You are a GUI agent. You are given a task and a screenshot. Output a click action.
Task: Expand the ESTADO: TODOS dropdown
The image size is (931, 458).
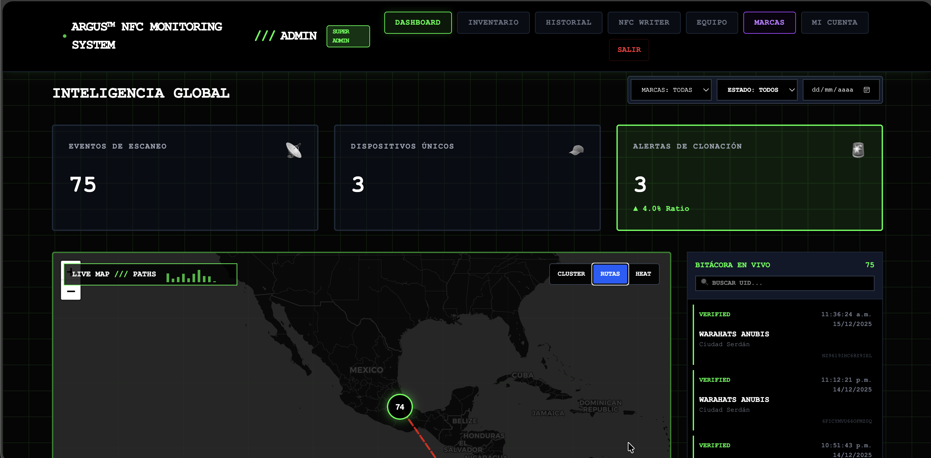tap(758, 90)
